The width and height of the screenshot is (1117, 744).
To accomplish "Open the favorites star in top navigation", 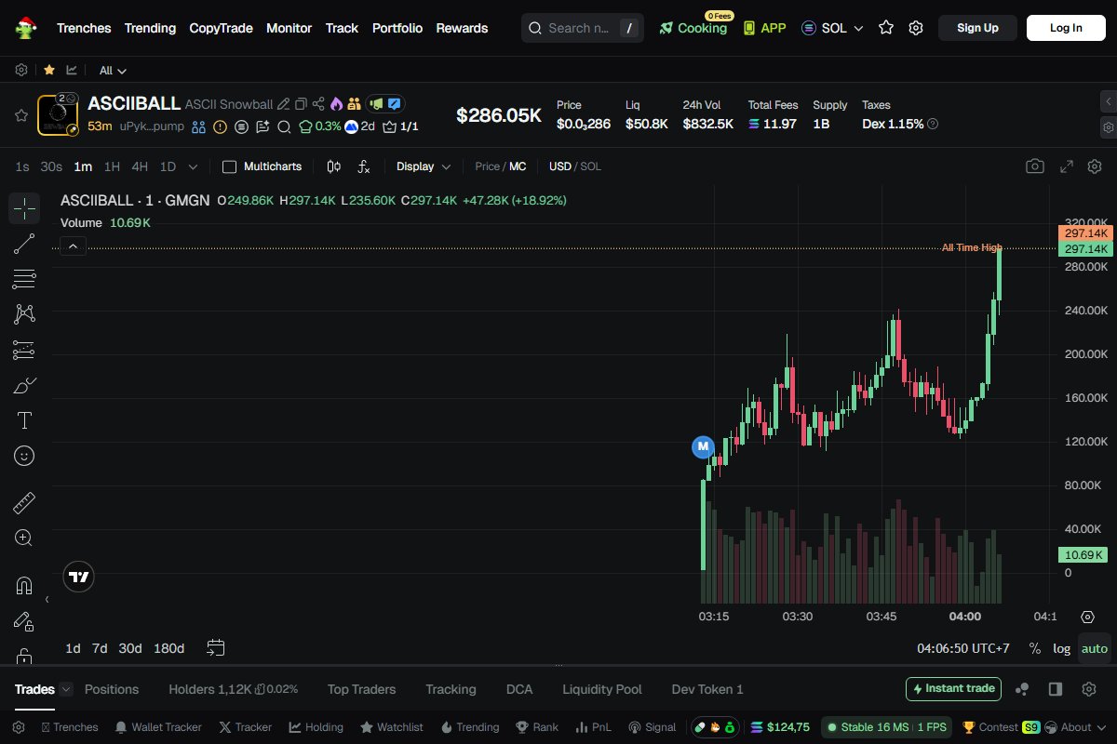I will [x=886, y=28].
